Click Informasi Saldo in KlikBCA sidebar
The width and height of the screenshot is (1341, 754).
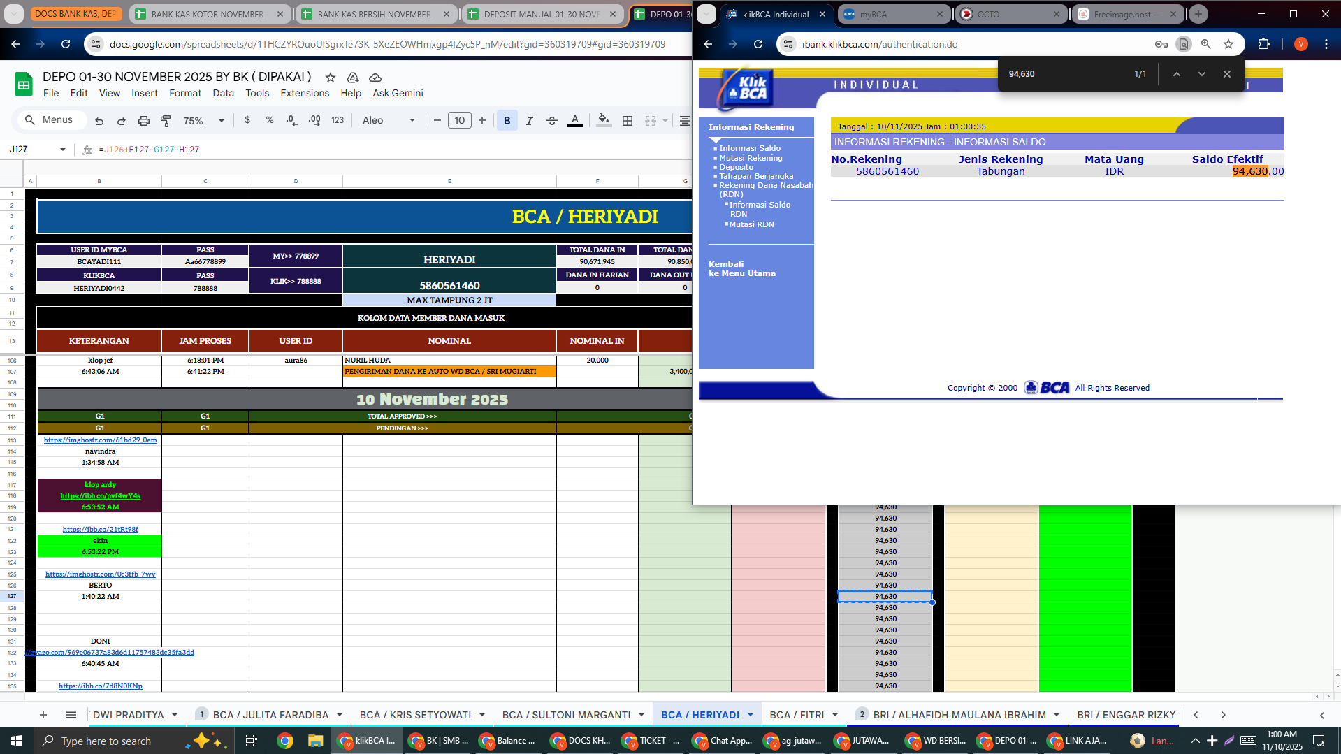point(750,148)
